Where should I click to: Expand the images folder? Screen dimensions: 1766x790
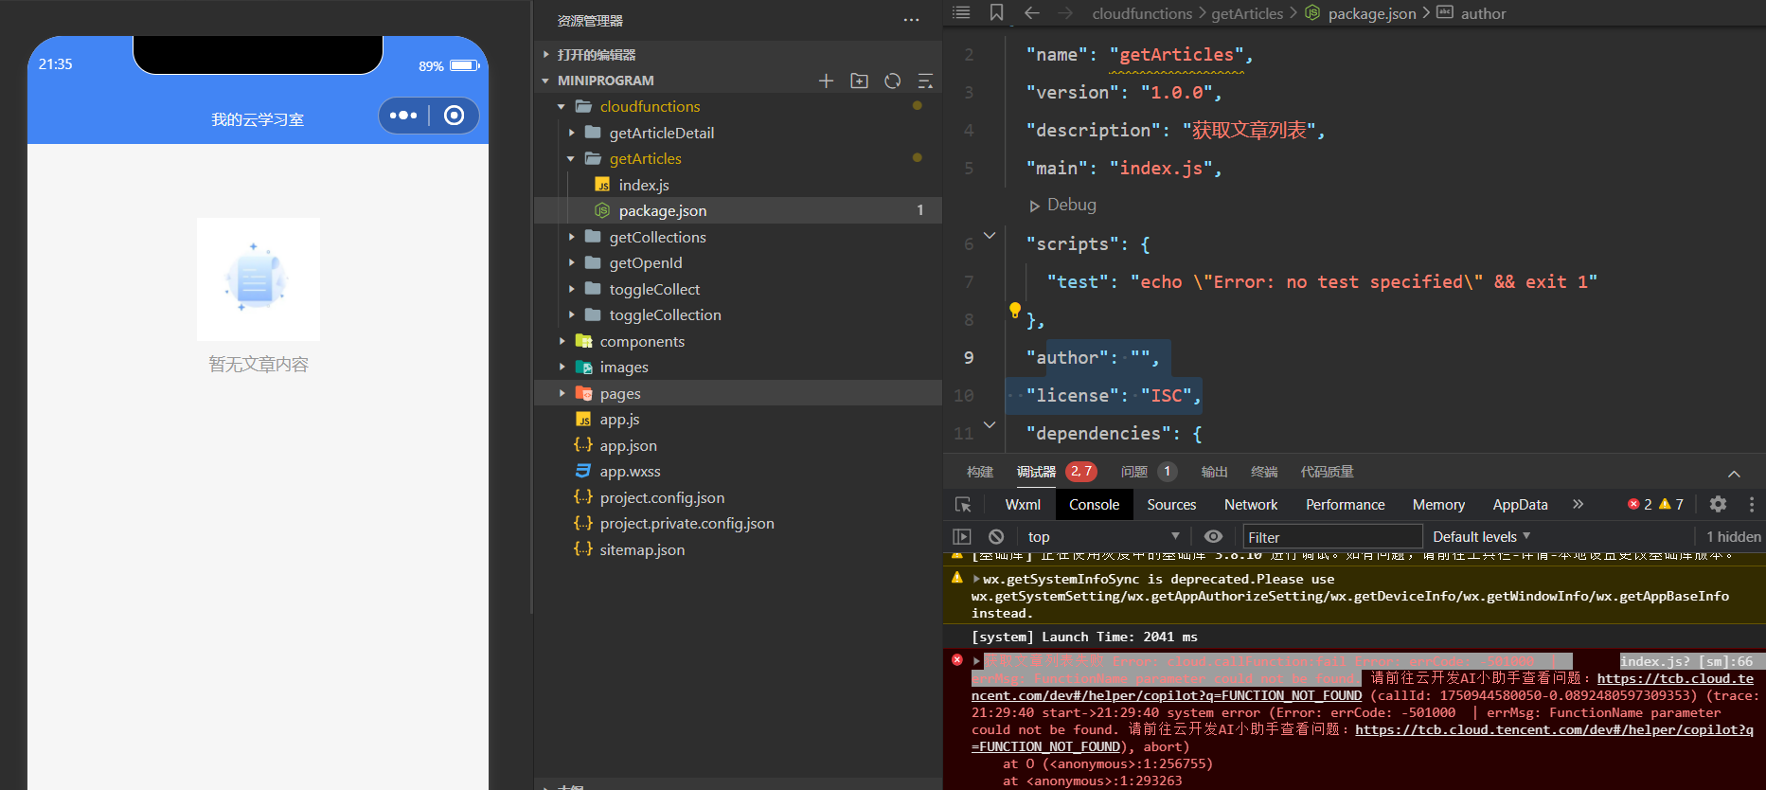click(562, 368)
